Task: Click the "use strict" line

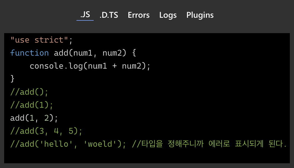Action: (41, 40)
